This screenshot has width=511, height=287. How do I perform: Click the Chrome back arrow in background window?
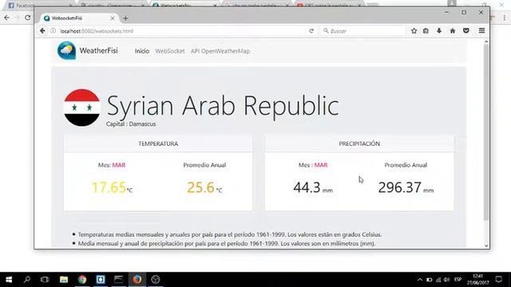pos(7,18)
